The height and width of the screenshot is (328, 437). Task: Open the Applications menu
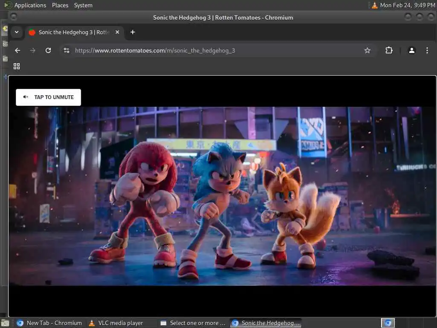tap(30, 5)
